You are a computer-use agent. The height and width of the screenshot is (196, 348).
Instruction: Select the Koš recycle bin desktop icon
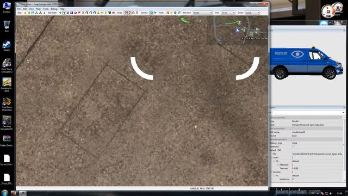tap(7, 26)
